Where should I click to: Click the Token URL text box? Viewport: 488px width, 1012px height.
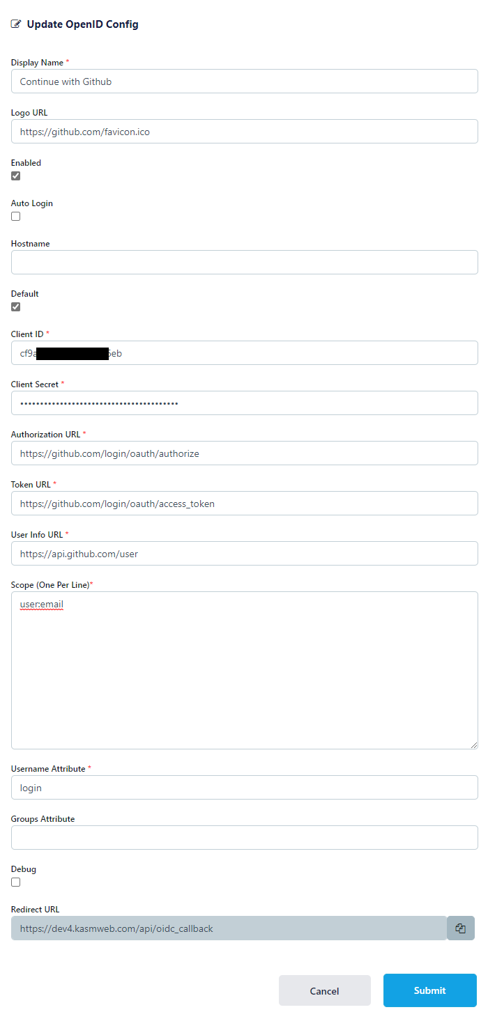pyautogui.click(x=244, y=504)
